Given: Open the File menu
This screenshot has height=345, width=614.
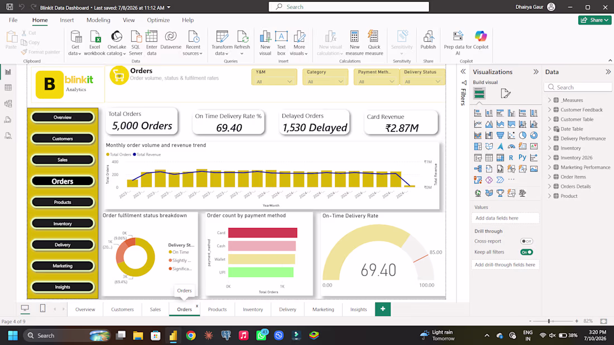Looking at the screenshot, I should [13, 20].
